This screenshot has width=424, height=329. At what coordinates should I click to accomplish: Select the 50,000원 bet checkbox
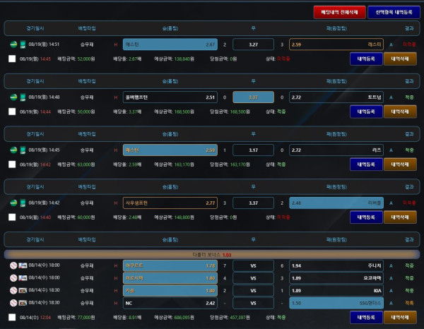tap(12, 112)
